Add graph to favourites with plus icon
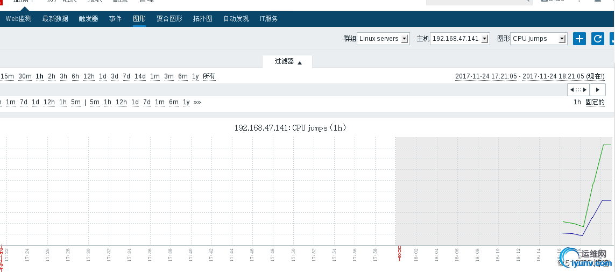 pyautogui.click(x=579, y=38)
